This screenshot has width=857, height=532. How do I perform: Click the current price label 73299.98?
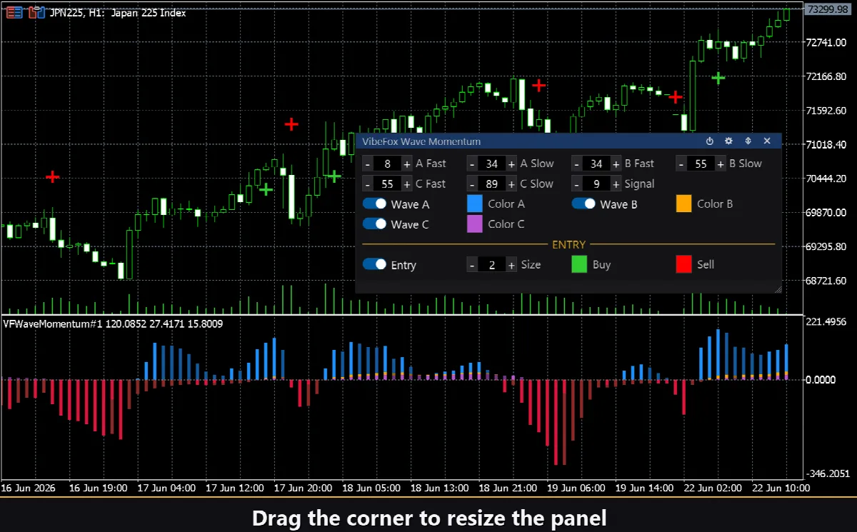(829, 9)
